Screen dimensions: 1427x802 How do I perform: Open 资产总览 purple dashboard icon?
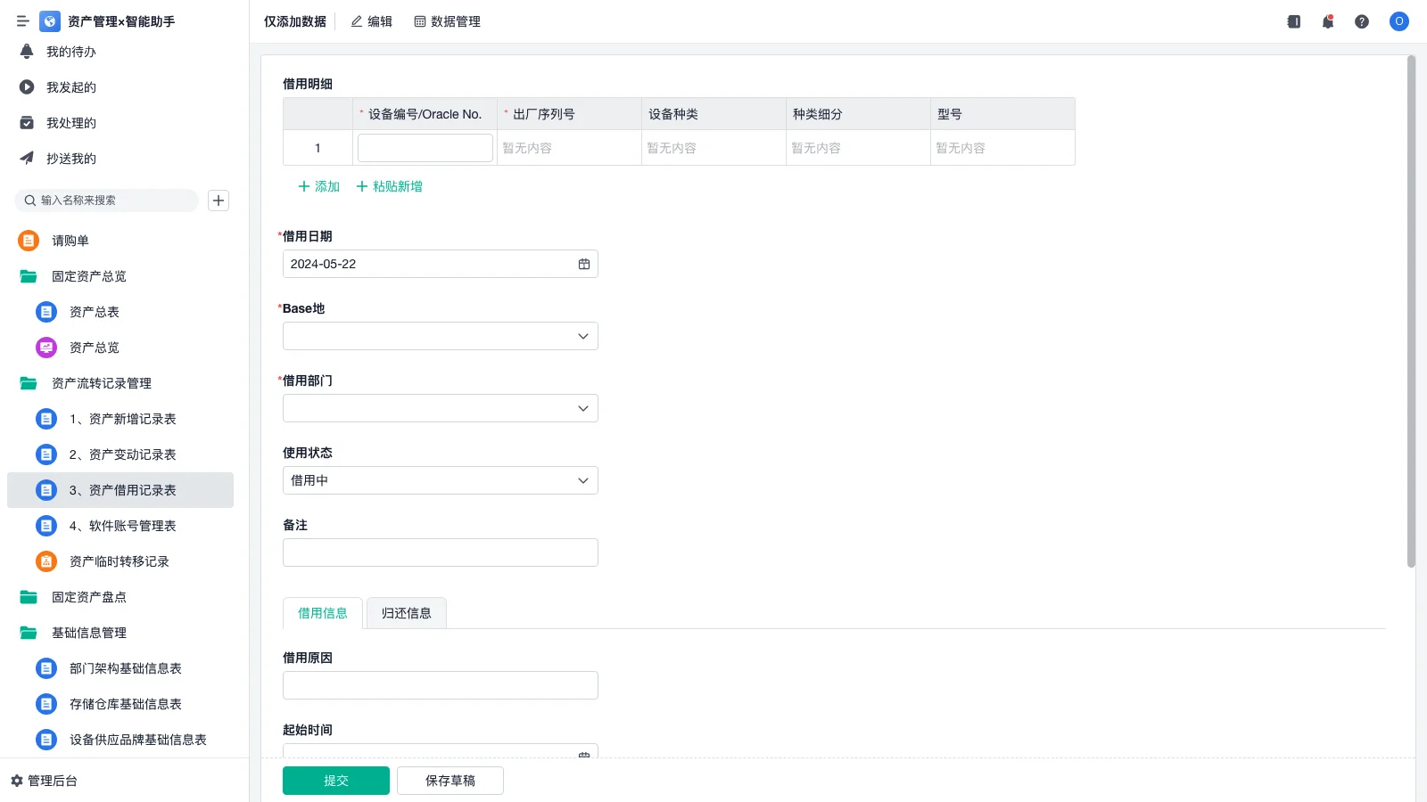(x=46, y=348)
